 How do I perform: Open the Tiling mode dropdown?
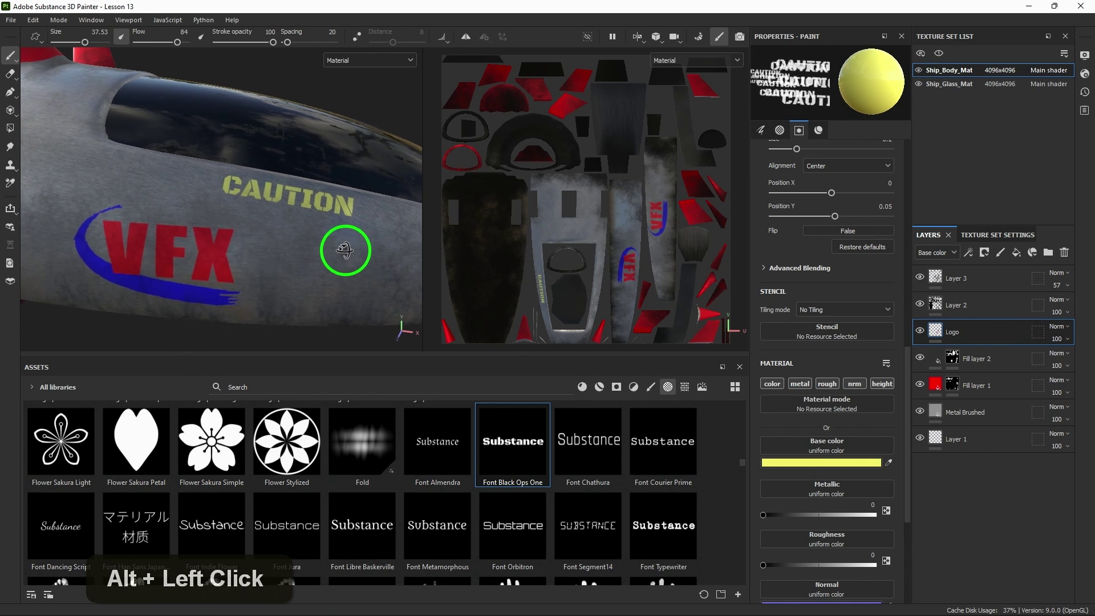coord(845,309)
